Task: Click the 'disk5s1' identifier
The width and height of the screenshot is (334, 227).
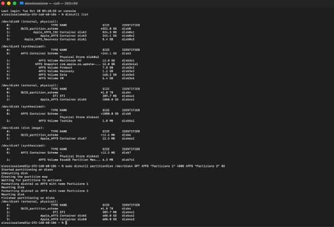Action: [128, 121]
